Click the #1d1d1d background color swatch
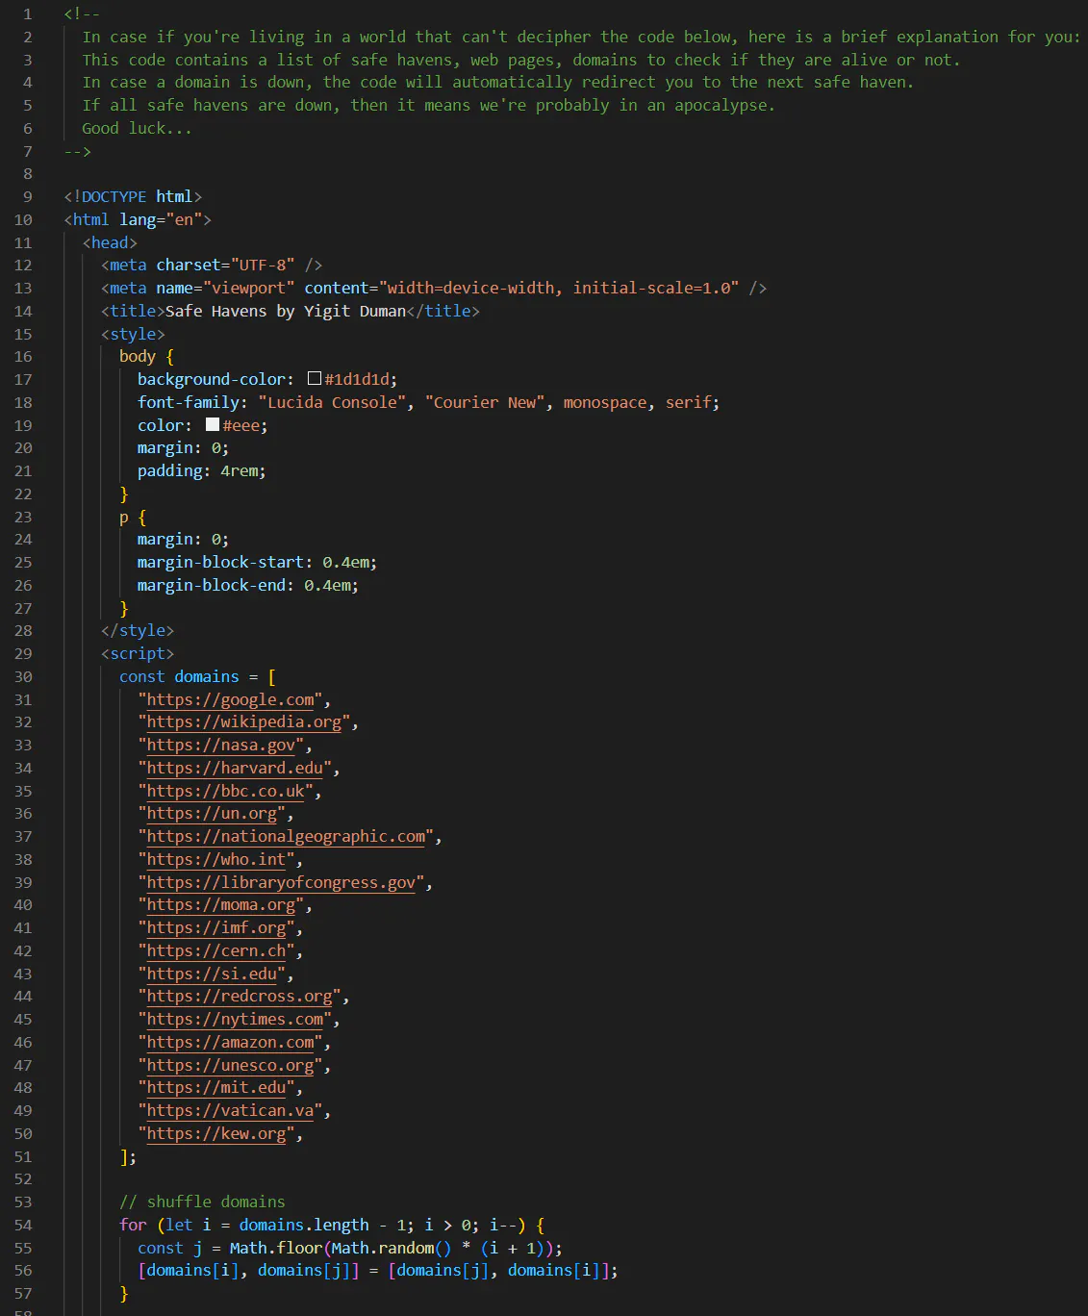 [x=315, y=379]
